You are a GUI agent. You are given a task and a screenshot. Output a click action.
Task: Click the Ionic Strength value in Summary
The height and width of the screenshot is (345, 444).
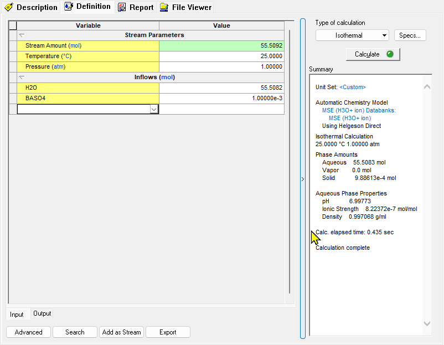click(391, 209)
